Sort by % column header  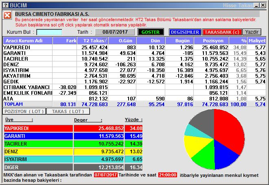point(238,41)
